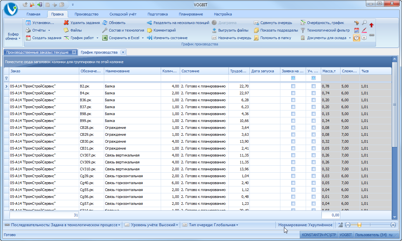Image resolution: width=402 pixels, height=241 pixels.
Task: Click Показать подразделы button
Action: 276,30
